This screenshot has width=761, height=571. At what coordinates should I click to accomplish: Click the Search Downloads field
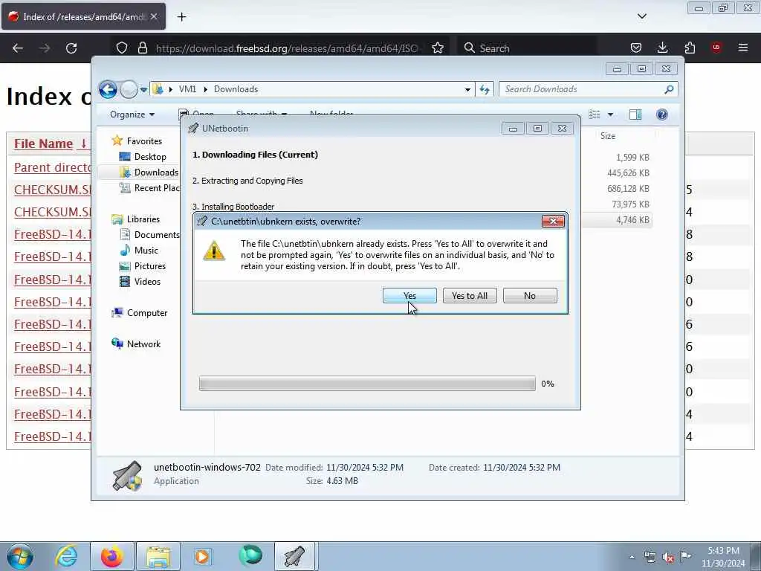(x=588, y=89)
